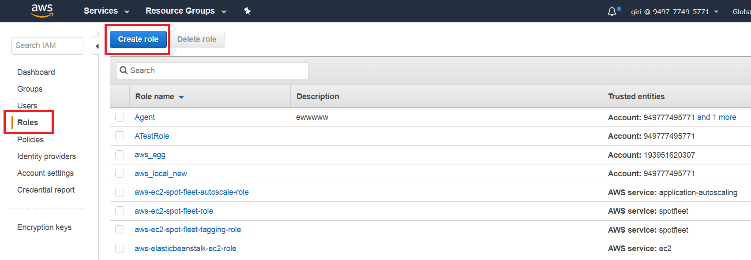The height and width of the screenshot is (260, 751).
Task: Open Identity providers in the sidebar
Action: tap(46, 156)
